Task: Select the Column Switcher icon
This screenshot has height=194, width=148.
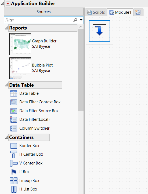Action: pos(13,128)
